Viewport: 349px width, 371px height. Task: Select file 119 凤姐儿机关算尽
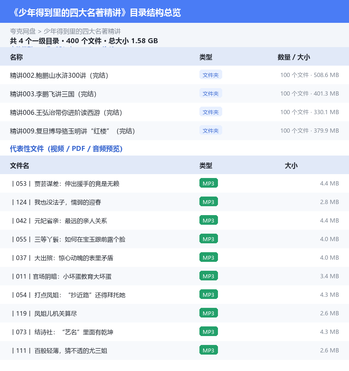point(44,314)
